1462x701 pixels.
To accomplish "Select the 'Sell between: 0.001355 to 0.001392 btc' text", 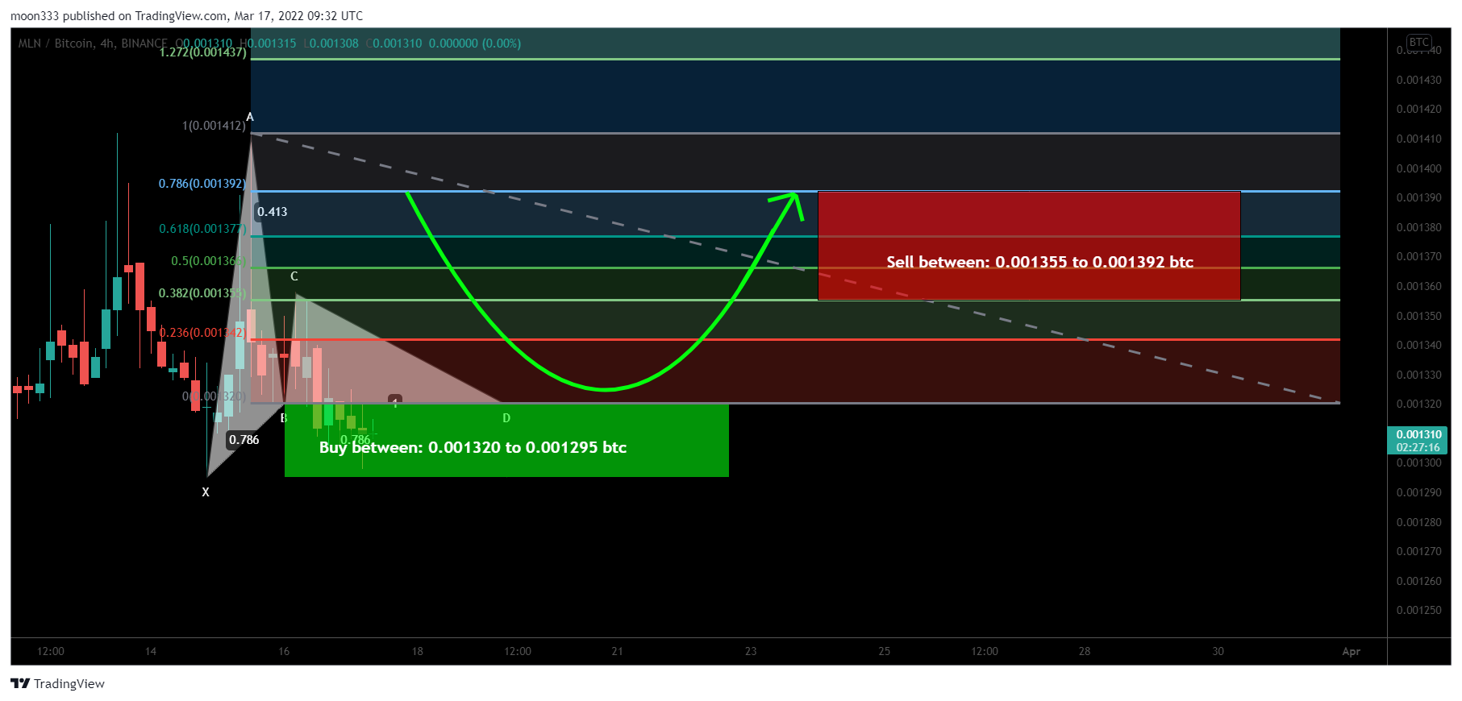I will [x=1040, y=262].
